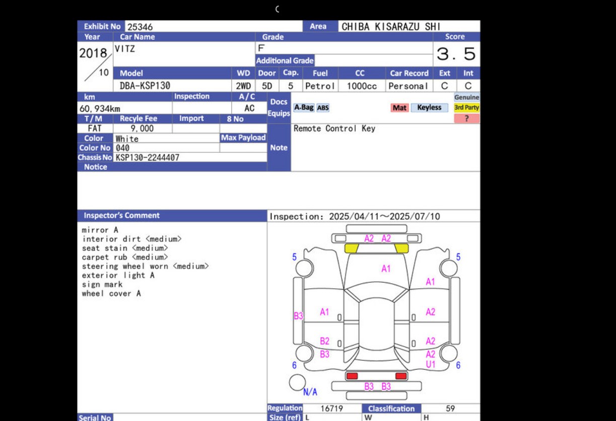Select the car name VITZ
Screen dimensions: 616x421
point(125,49)
